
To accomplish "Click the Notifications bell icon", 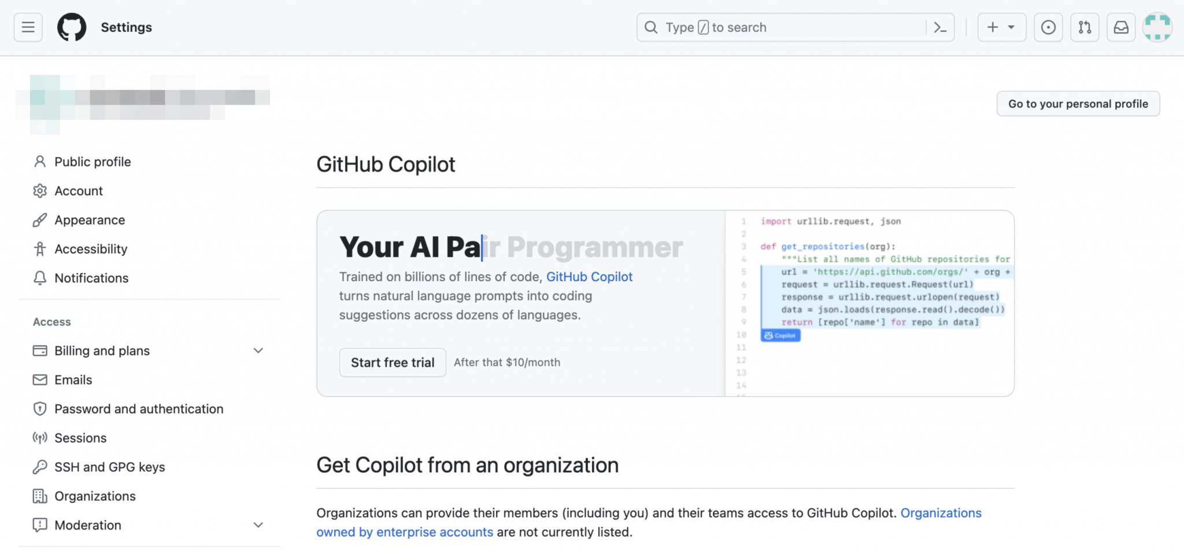I will coord(39,278).
